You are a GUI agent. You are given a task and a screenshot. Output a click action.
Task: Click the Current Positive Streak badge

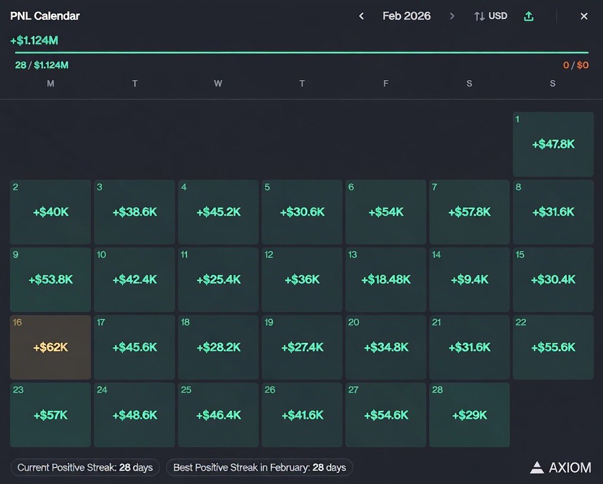point(85,468)
